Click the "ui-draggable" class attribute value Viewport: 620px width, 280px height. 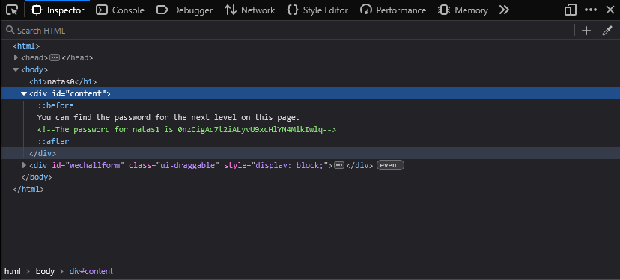tap(188, 165)
